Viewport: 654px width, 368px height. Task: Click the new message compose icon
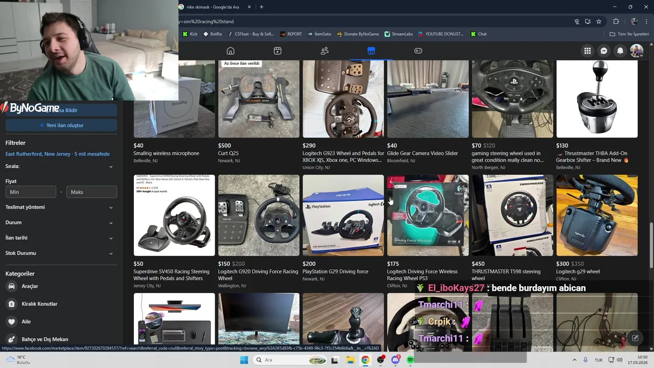[x=635, y=338]
